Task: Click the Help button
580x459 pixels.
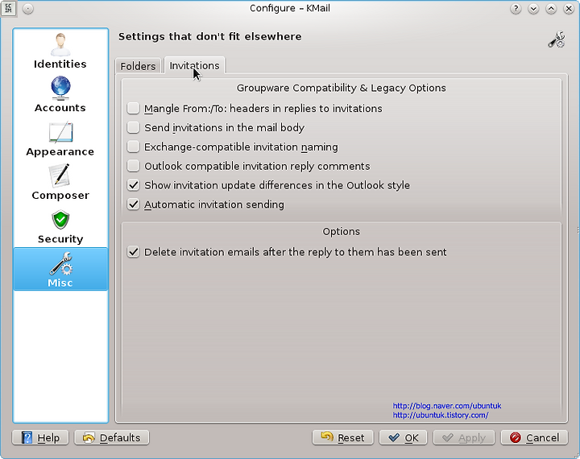Action: pyautogui.click(x=40, y=437)
